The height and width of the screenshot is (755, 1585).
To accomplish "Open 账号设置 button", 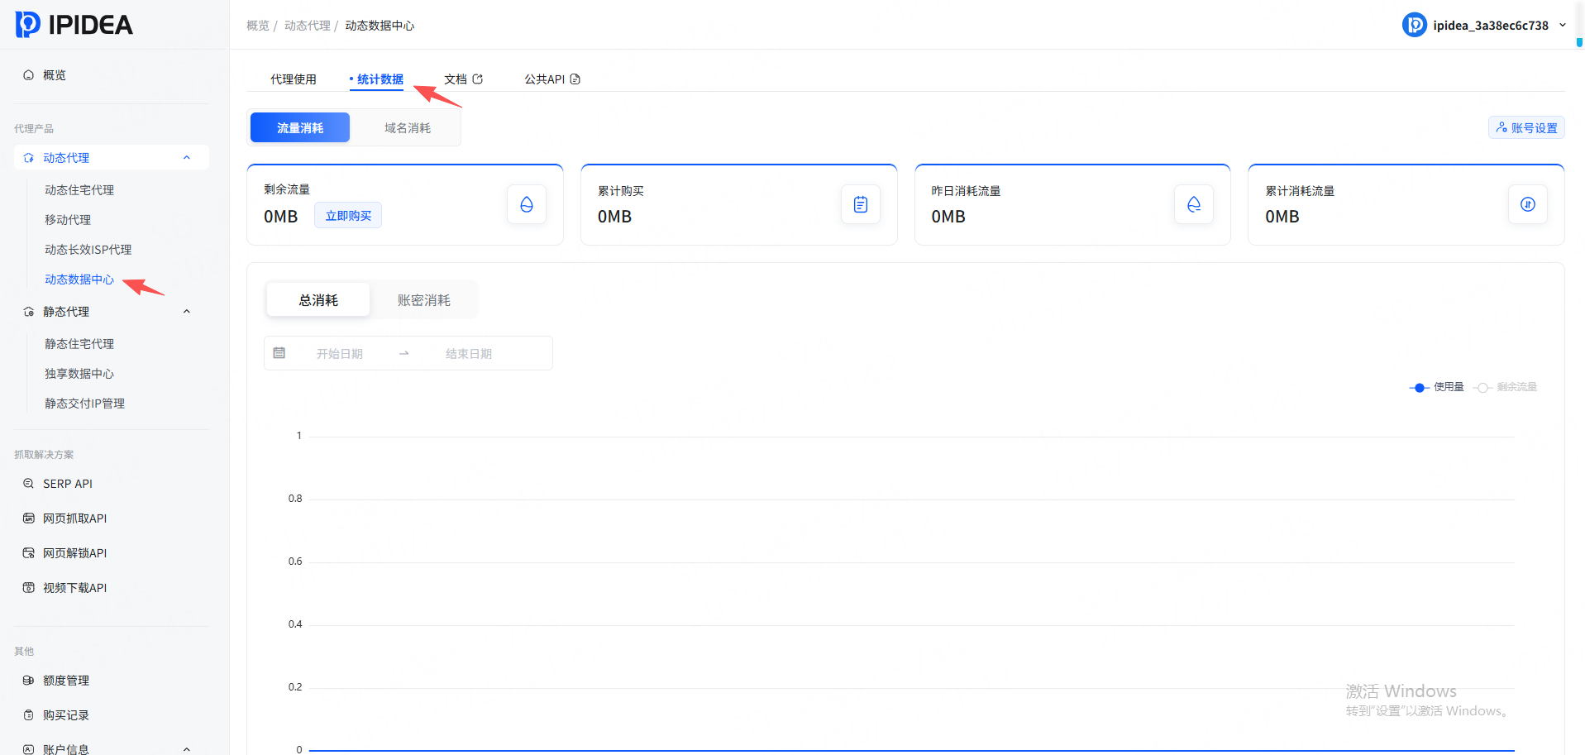I will 1526,128.
